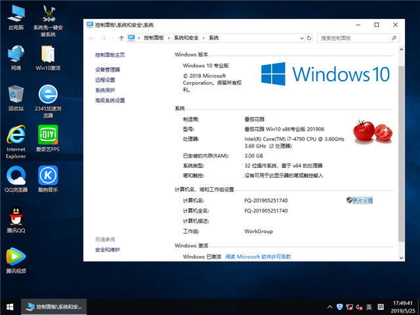Launch 酷狗音乐 desktop icon
Screen dimensions: 420x315
[48, 179]
